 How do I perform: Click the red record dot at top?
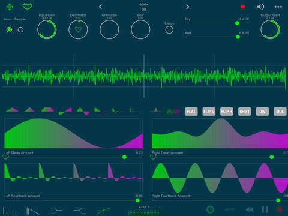pyautogui.click(x=242, y=7)
